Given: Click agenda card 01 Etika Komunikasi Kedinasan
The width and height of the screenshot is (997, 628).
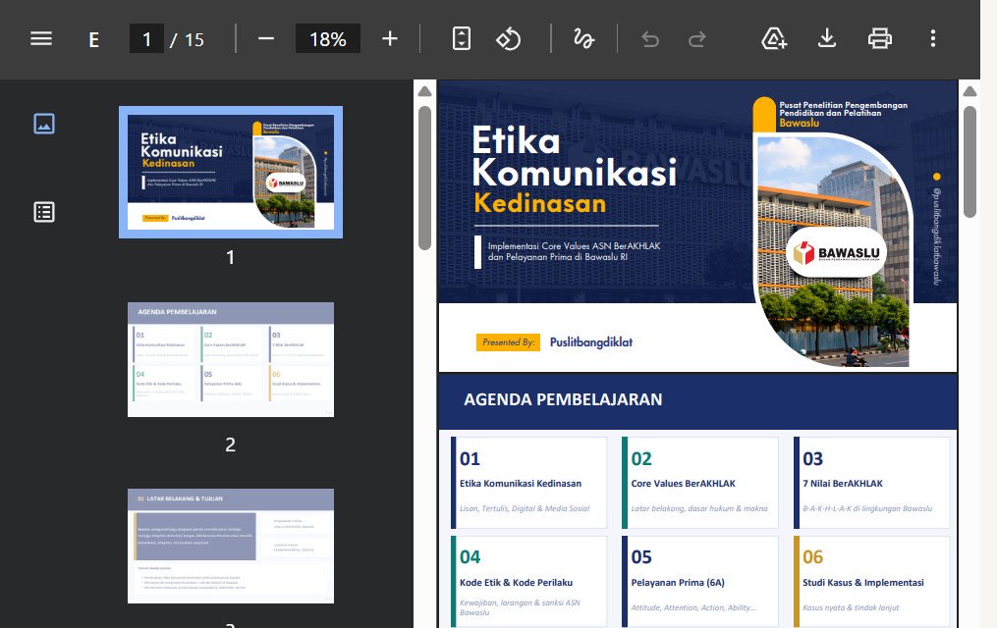Looking at the screenshot, I should (x=529, y=483).
